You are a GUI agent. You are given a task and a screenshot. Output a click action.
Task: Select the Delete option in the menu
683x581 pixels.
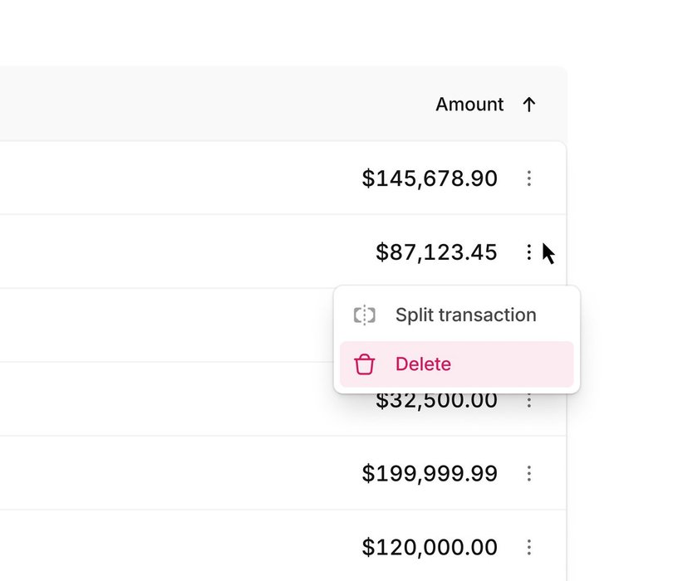point(456,364)
